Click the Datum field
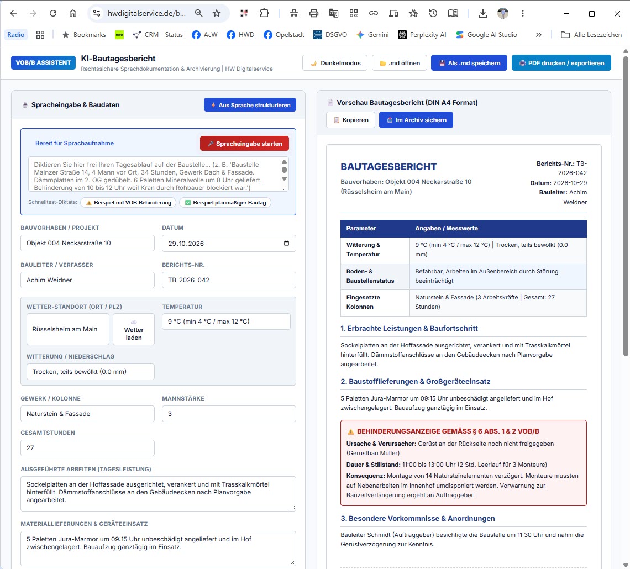This screenshot has height=569, width=630. [229, 243]
